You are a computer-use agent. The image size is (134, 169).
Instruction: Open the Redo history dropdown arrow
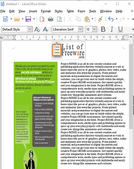pos(128,19)
